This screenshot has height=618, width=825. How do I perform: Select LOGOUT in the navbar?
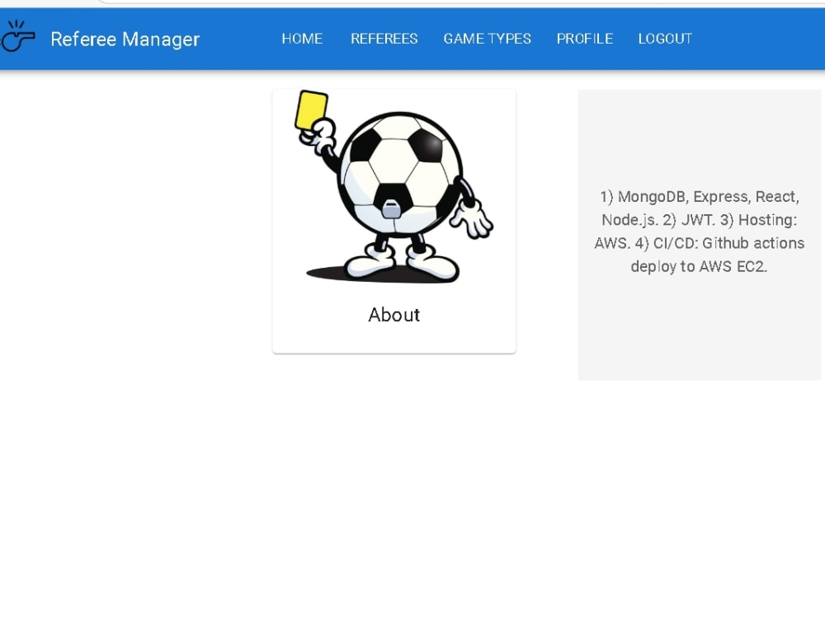pos(665,39)
